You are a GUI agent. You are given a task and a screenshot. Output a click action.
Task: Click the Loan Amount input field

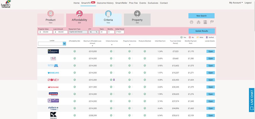click(x=60, y=32)
